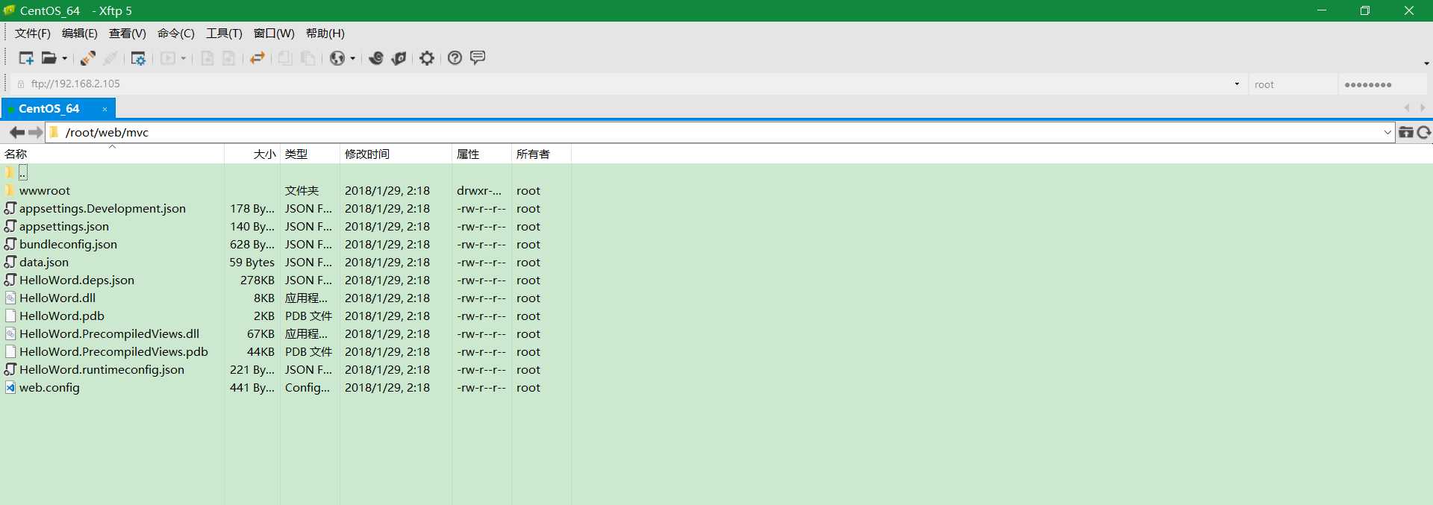Open the 工具(T) menu
Screen dimensions: 1433x505
pos(224,34)
